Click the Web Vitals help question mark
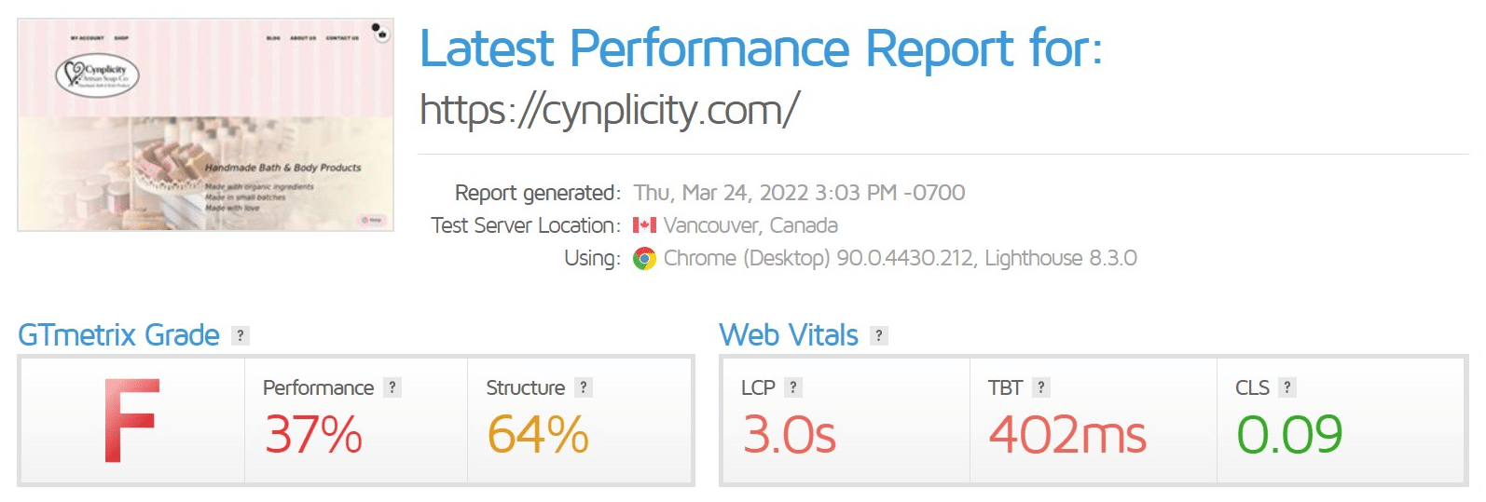 [879, 336]
